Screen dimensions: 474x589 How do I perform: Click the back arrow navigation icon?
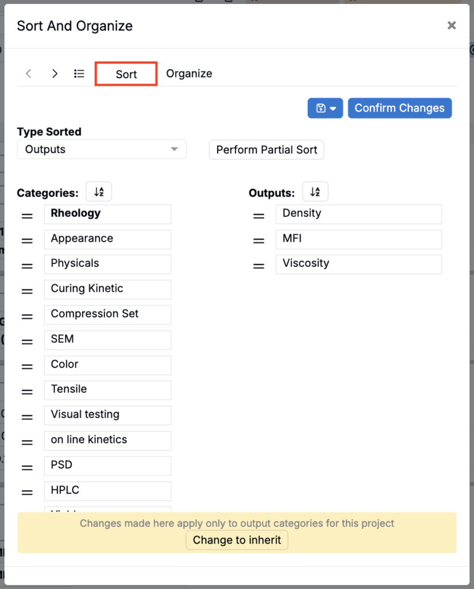29,74
